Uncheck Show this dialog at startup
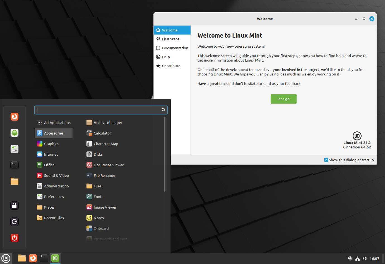385x264 pixels. point(326,160)
